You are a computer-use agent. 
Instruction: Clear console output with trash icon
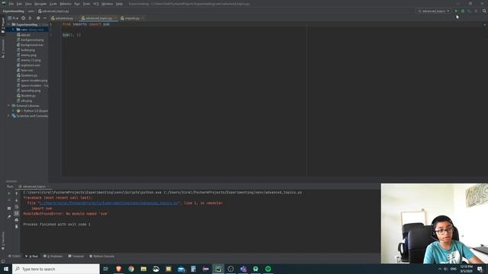click(17, 227)
